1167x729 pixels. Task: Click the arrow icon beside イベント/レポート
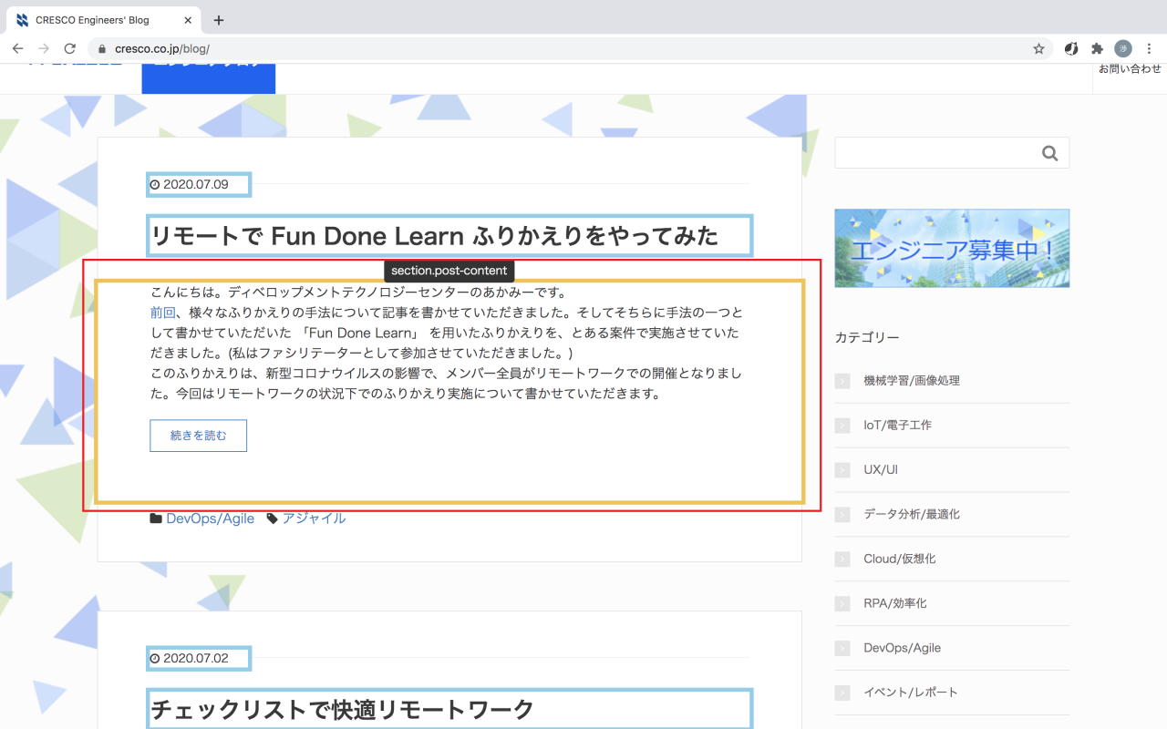(842, 693)
